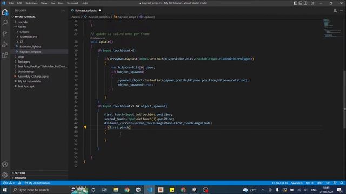Open the Explorer view in activity bar
The height and width of the screenshot is (194, 346).
tap(5, 12)
